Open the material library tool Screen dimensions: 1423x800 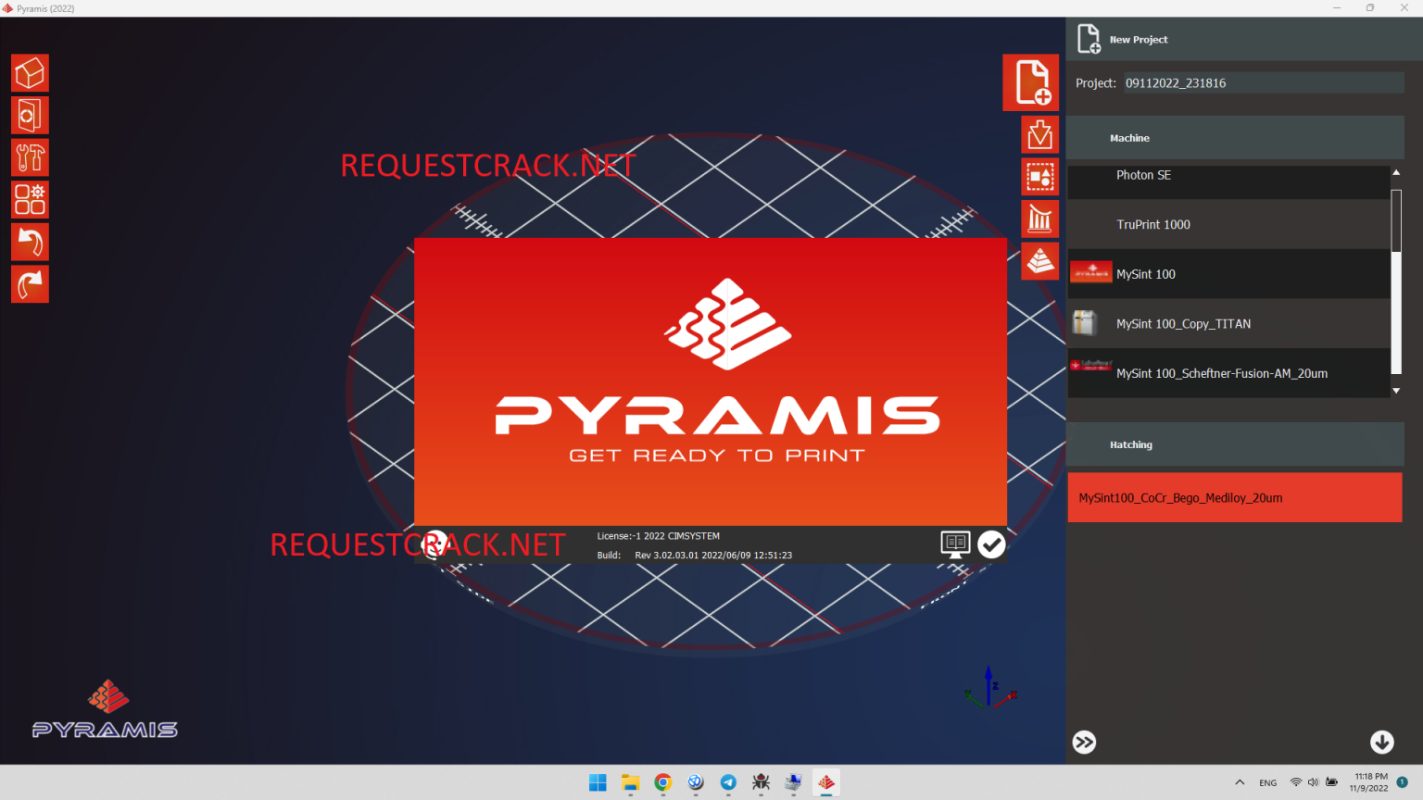pyautogui.click(x=30, y=115)
